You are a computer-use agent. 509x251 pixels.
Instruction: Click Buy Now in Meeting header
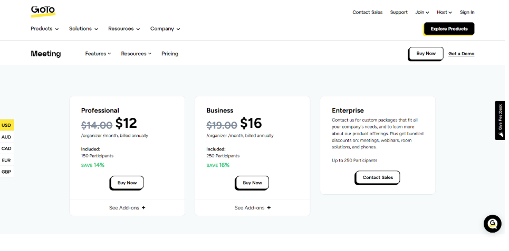426,54
